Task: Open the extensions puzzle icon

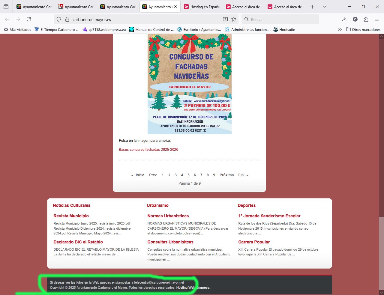Action: 366,19
